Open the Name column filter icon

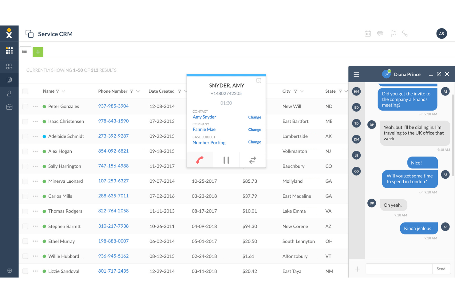coord(57,91)
